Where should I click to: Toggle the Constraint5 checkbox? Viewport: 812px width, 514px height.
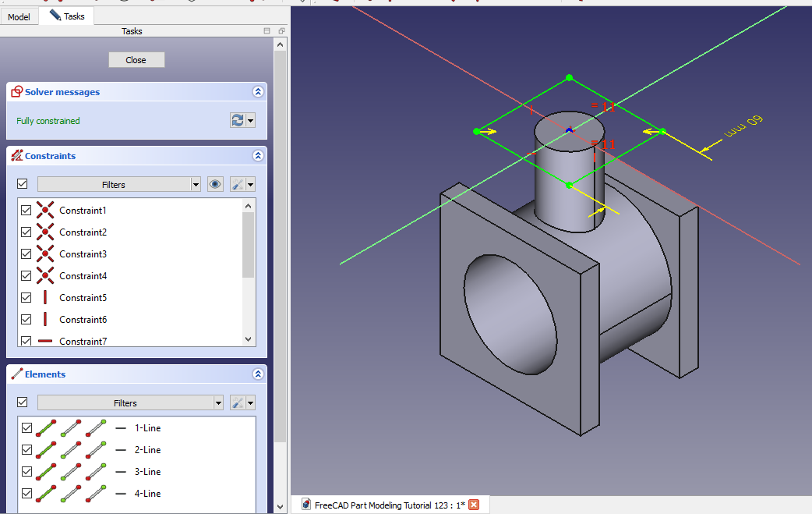tap(26, 298)
